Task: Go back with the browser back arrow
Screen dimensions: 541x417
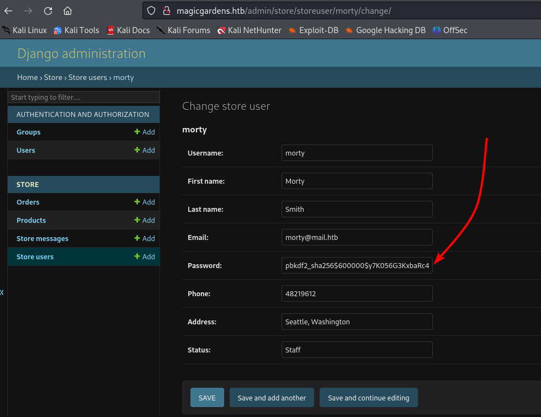Action: 8,11
